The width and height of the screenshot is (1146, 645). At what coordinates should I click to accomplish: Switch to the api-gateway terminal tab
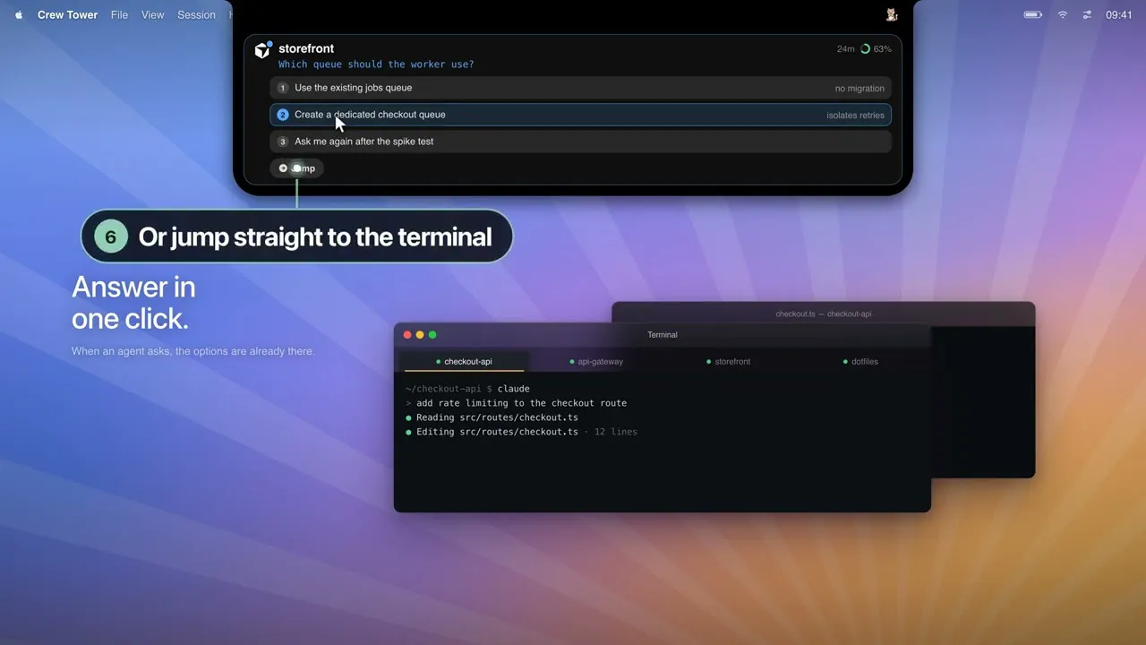tap(596, 361)
